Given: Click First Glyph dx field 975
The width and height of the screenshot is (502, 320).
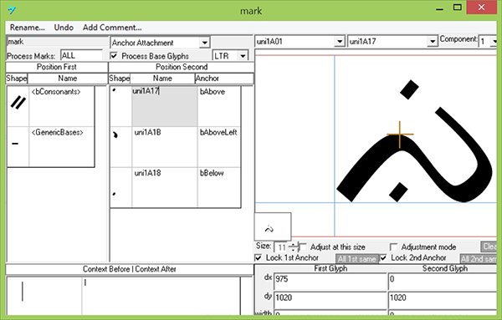Looking at the screenshot, I should [330, 282].
